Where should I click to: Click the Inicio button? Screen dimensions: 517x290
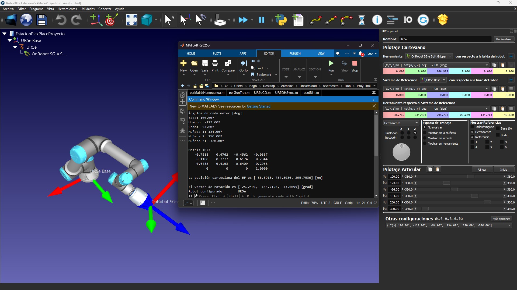point(504,170)
